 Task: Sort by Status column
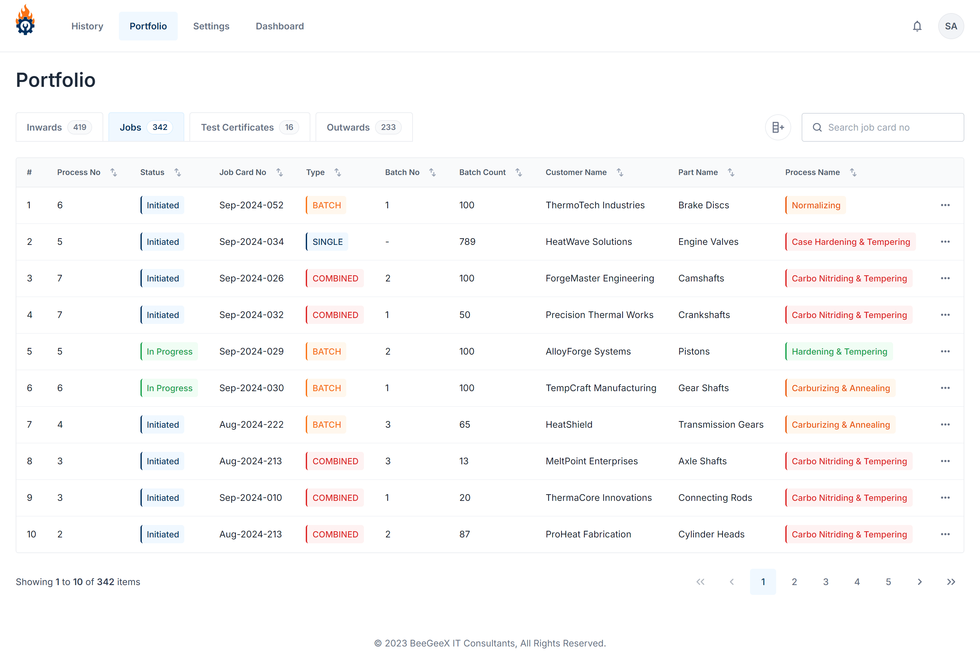coord(177,172)
